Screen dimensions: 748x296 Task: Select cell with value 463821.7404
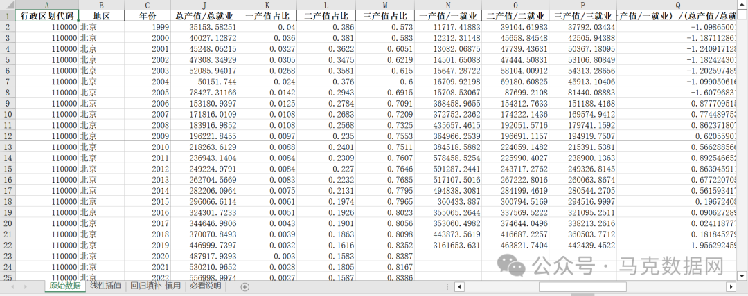click(x=515, y=246)
